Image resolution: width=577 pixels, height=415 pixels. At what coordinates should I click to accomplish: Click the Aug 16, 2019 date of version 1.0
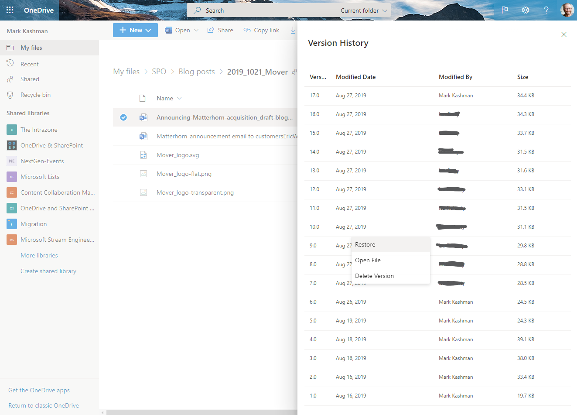click(351, 396)
